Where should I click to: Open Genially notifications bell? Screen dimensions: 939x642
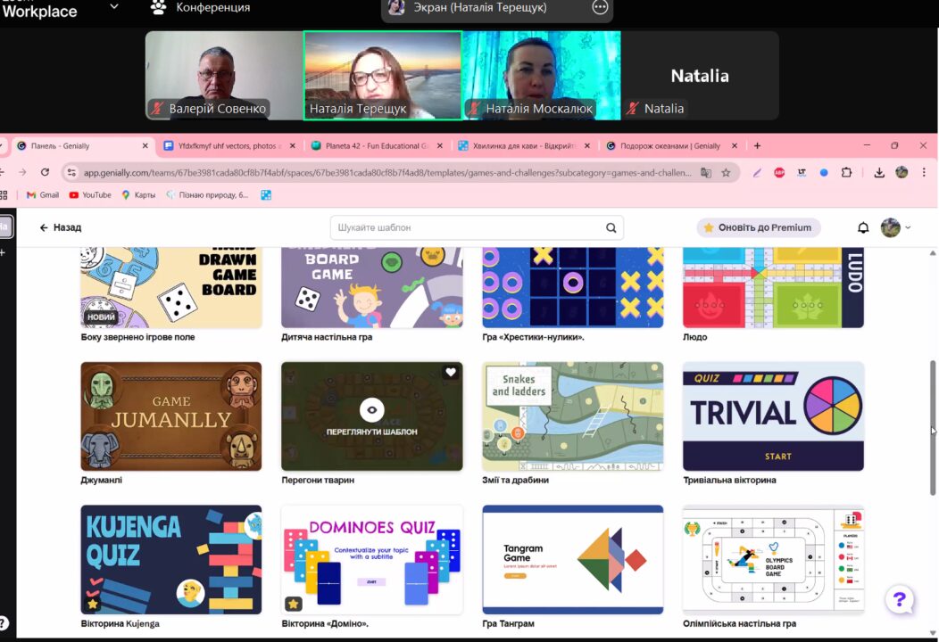tap(863, 227)
